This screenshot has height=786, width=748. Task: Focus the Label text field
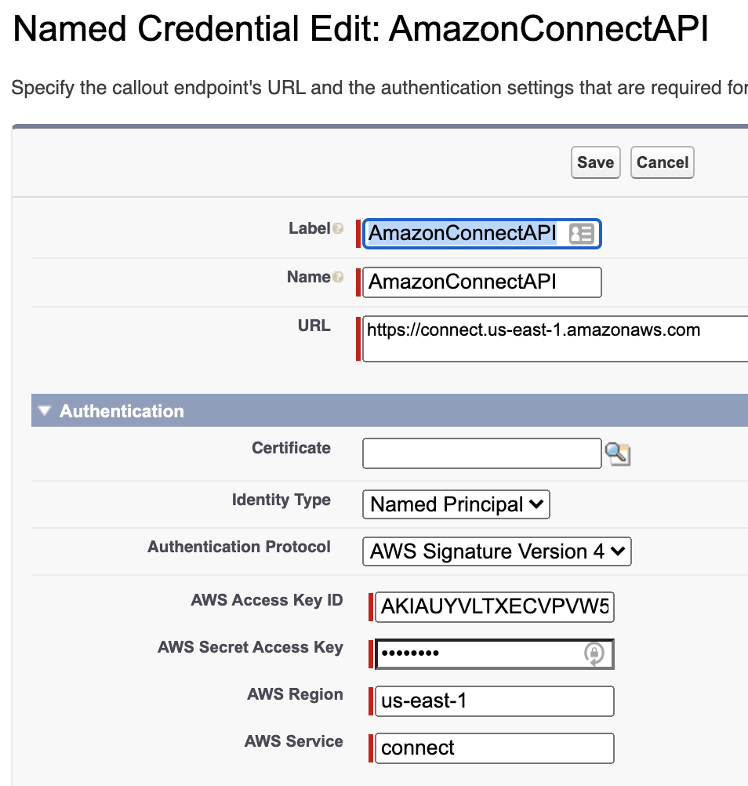tap(482, 234)
